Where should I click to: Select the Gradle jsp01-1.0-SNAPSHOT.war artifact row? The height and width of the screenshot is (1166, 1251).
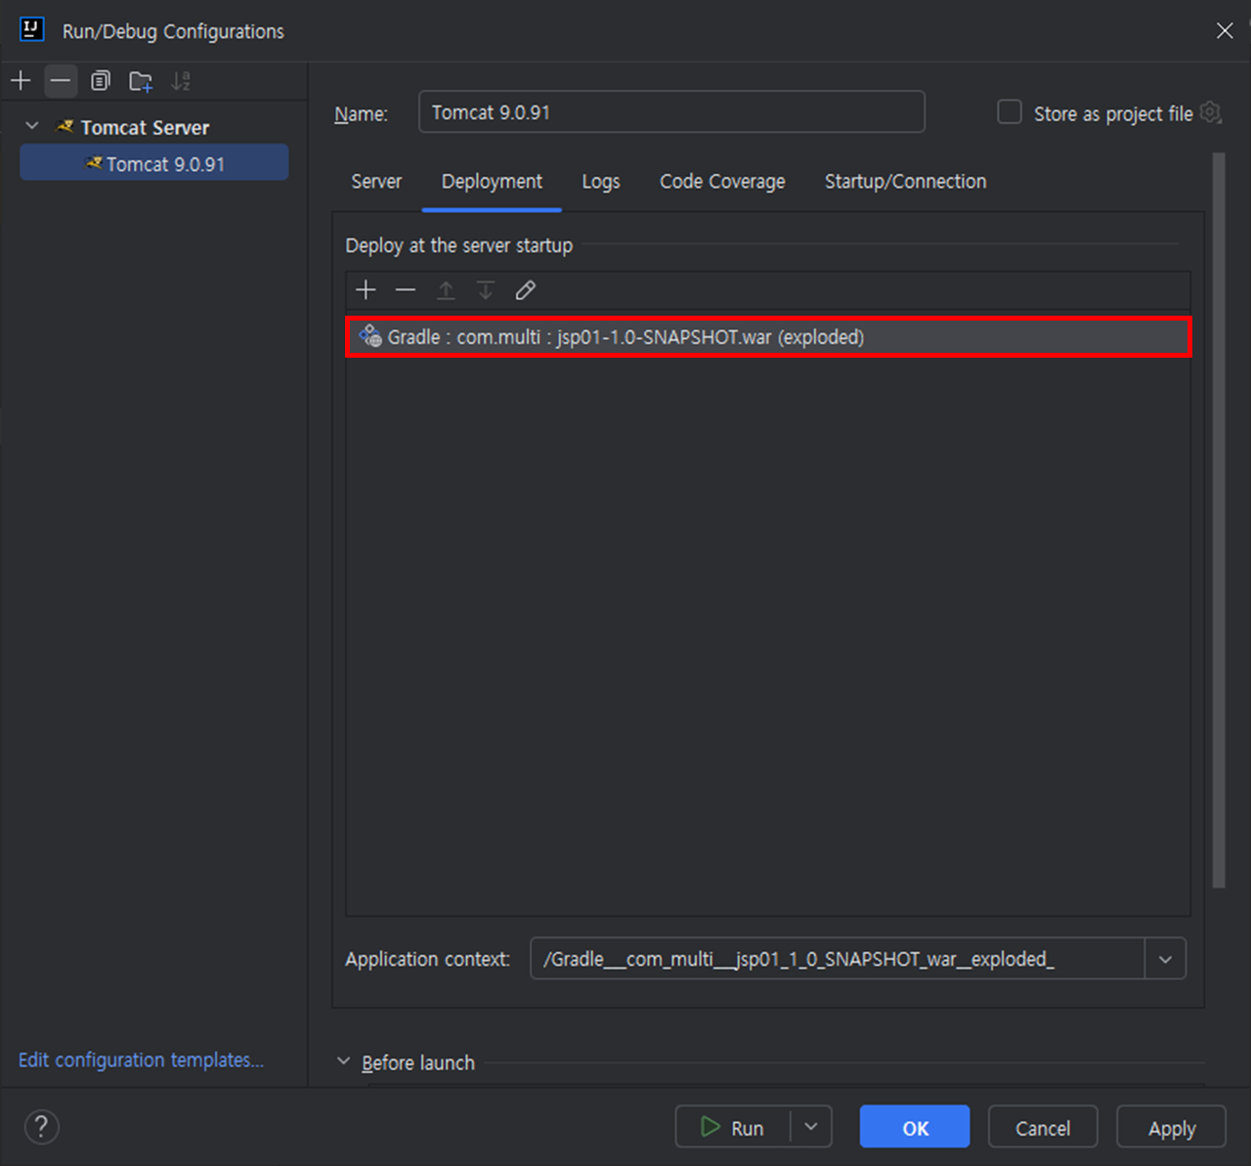[x=768, y=337]
